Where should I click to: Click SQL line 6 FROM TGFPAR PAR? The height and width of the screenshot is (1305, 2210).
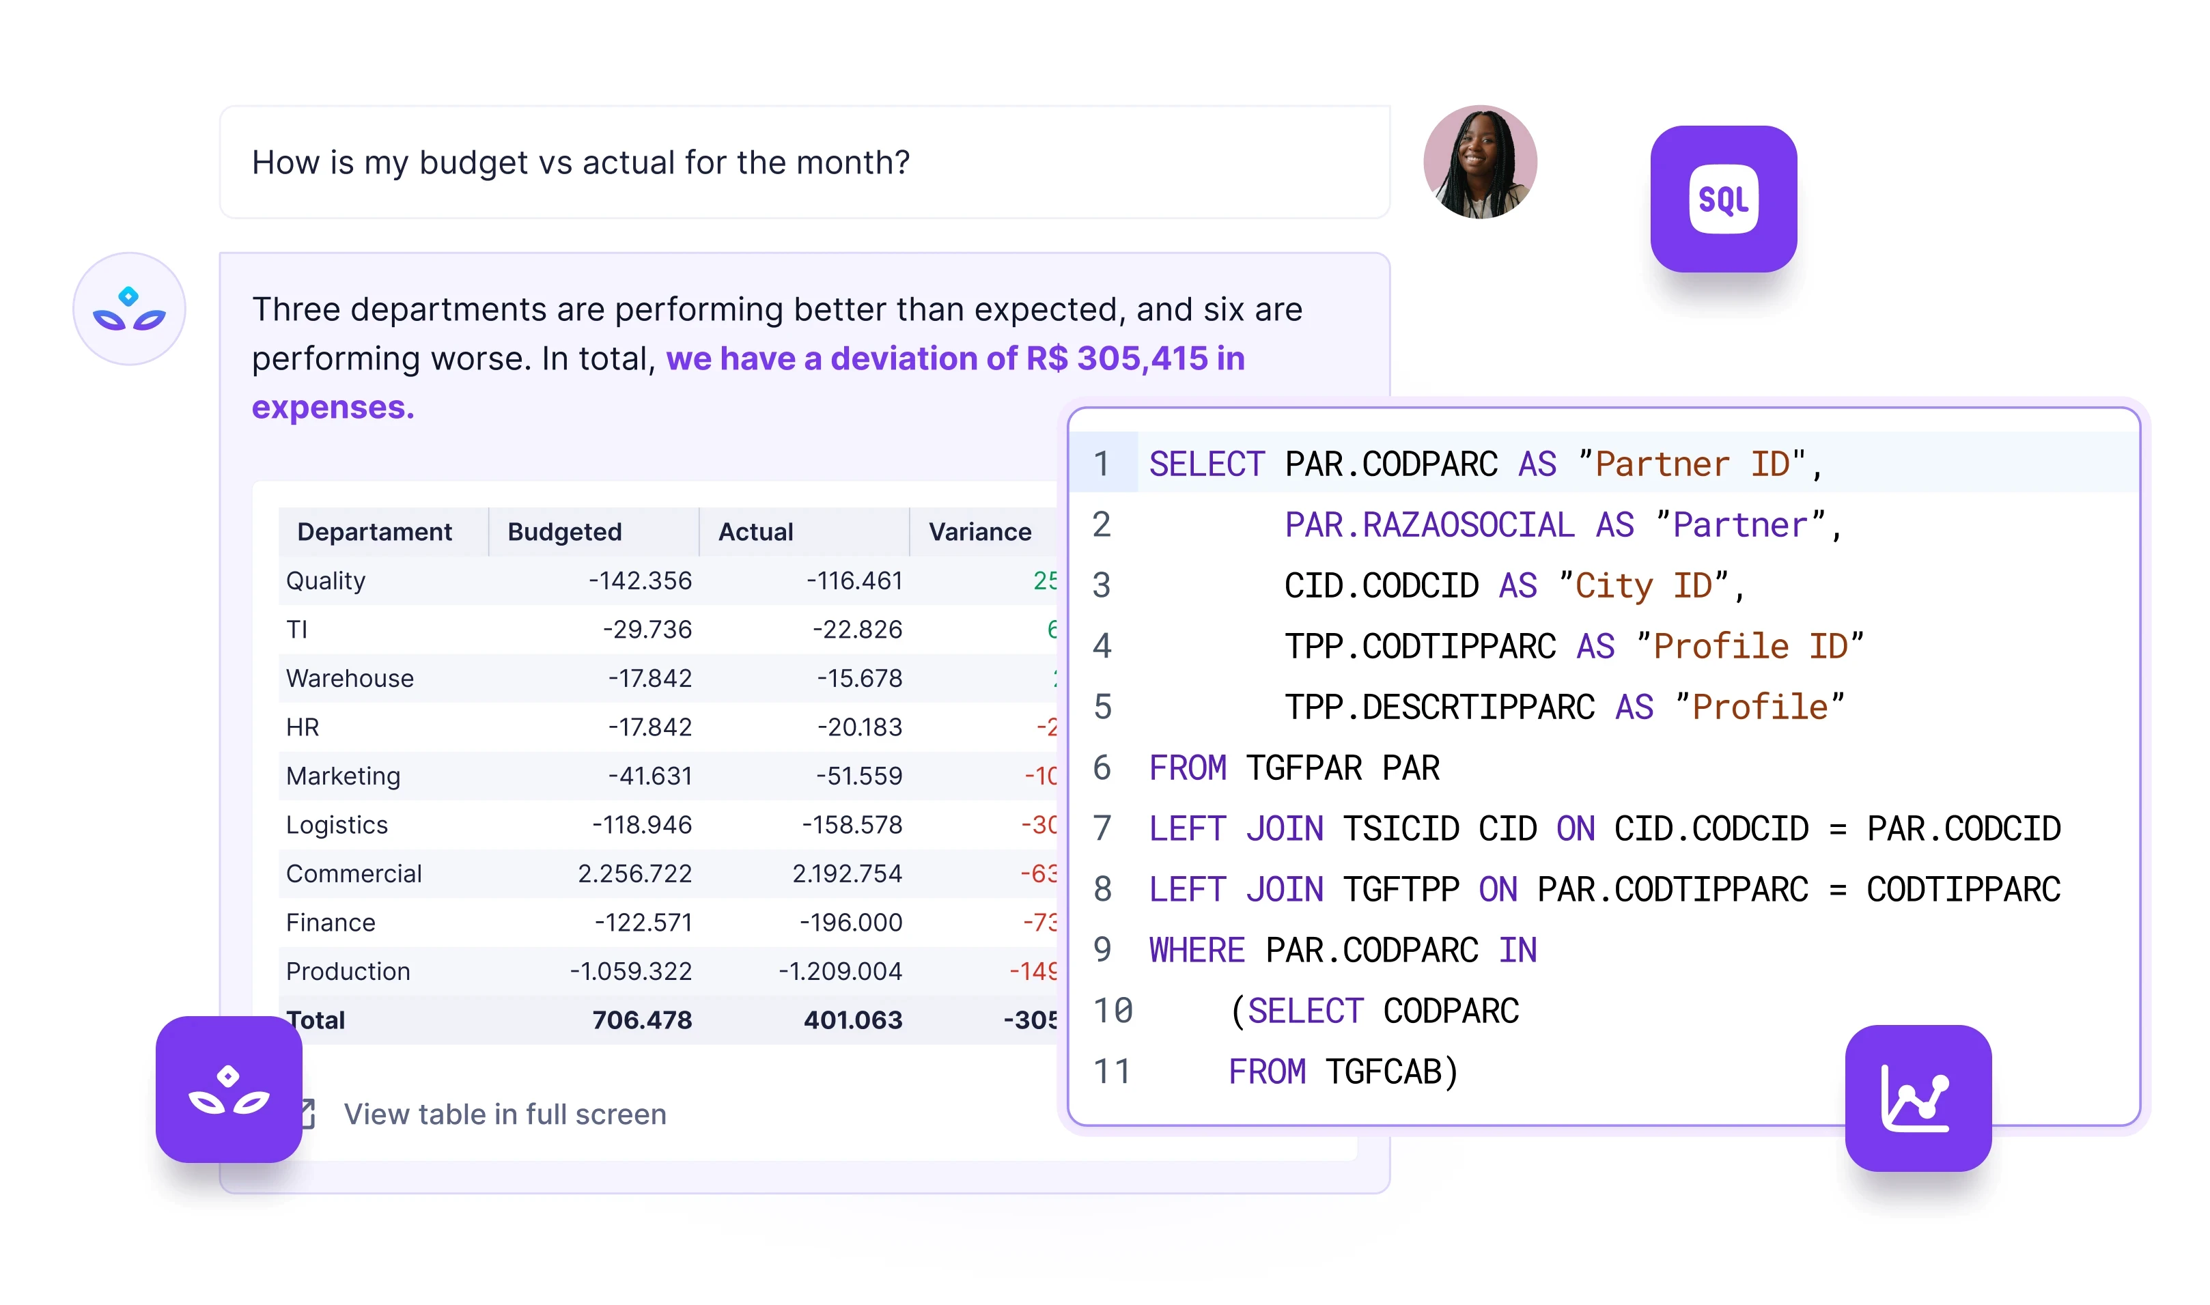pyautogui.click(x=1295, y=768)
